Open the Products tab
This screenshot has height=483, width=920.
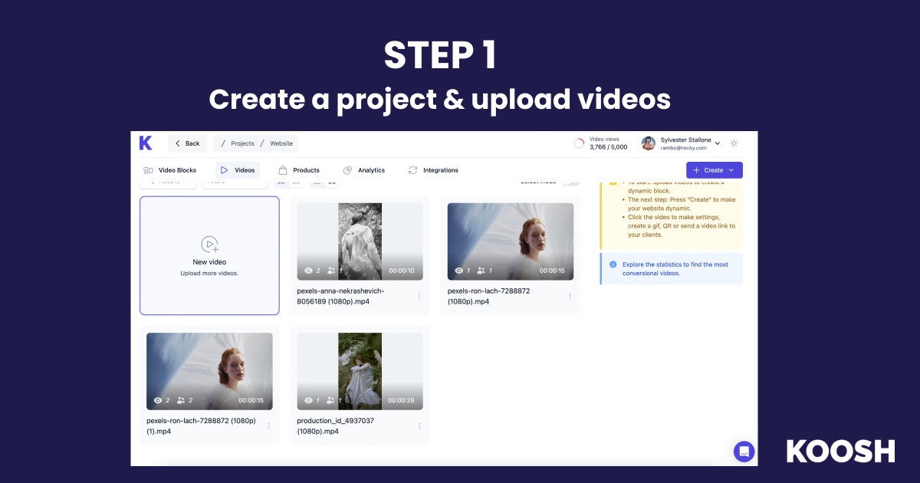pyautogui.click(x=298, y=170)
